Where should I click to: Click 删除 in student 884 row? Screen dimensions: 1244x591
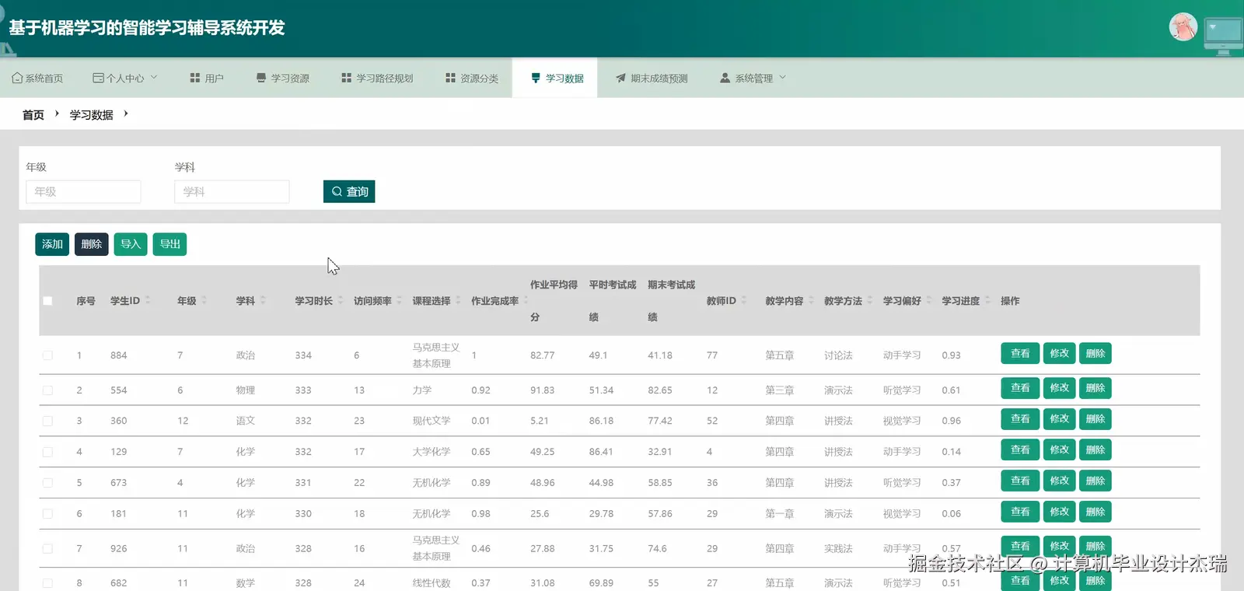point(1095,354)
